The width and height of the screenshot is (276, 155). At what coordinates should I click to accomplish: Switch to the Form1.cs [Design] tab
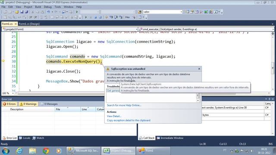(x=29, y=24)
